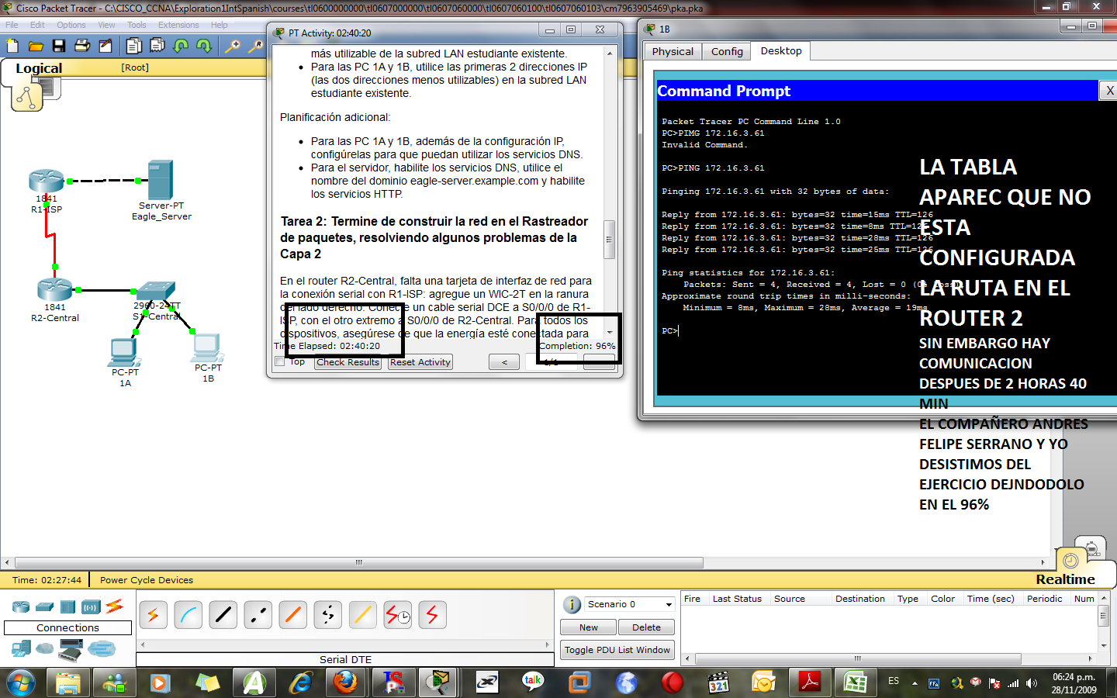Select the End Devices category icon
Screen dimensions: 1117x698
coord(21,648)
